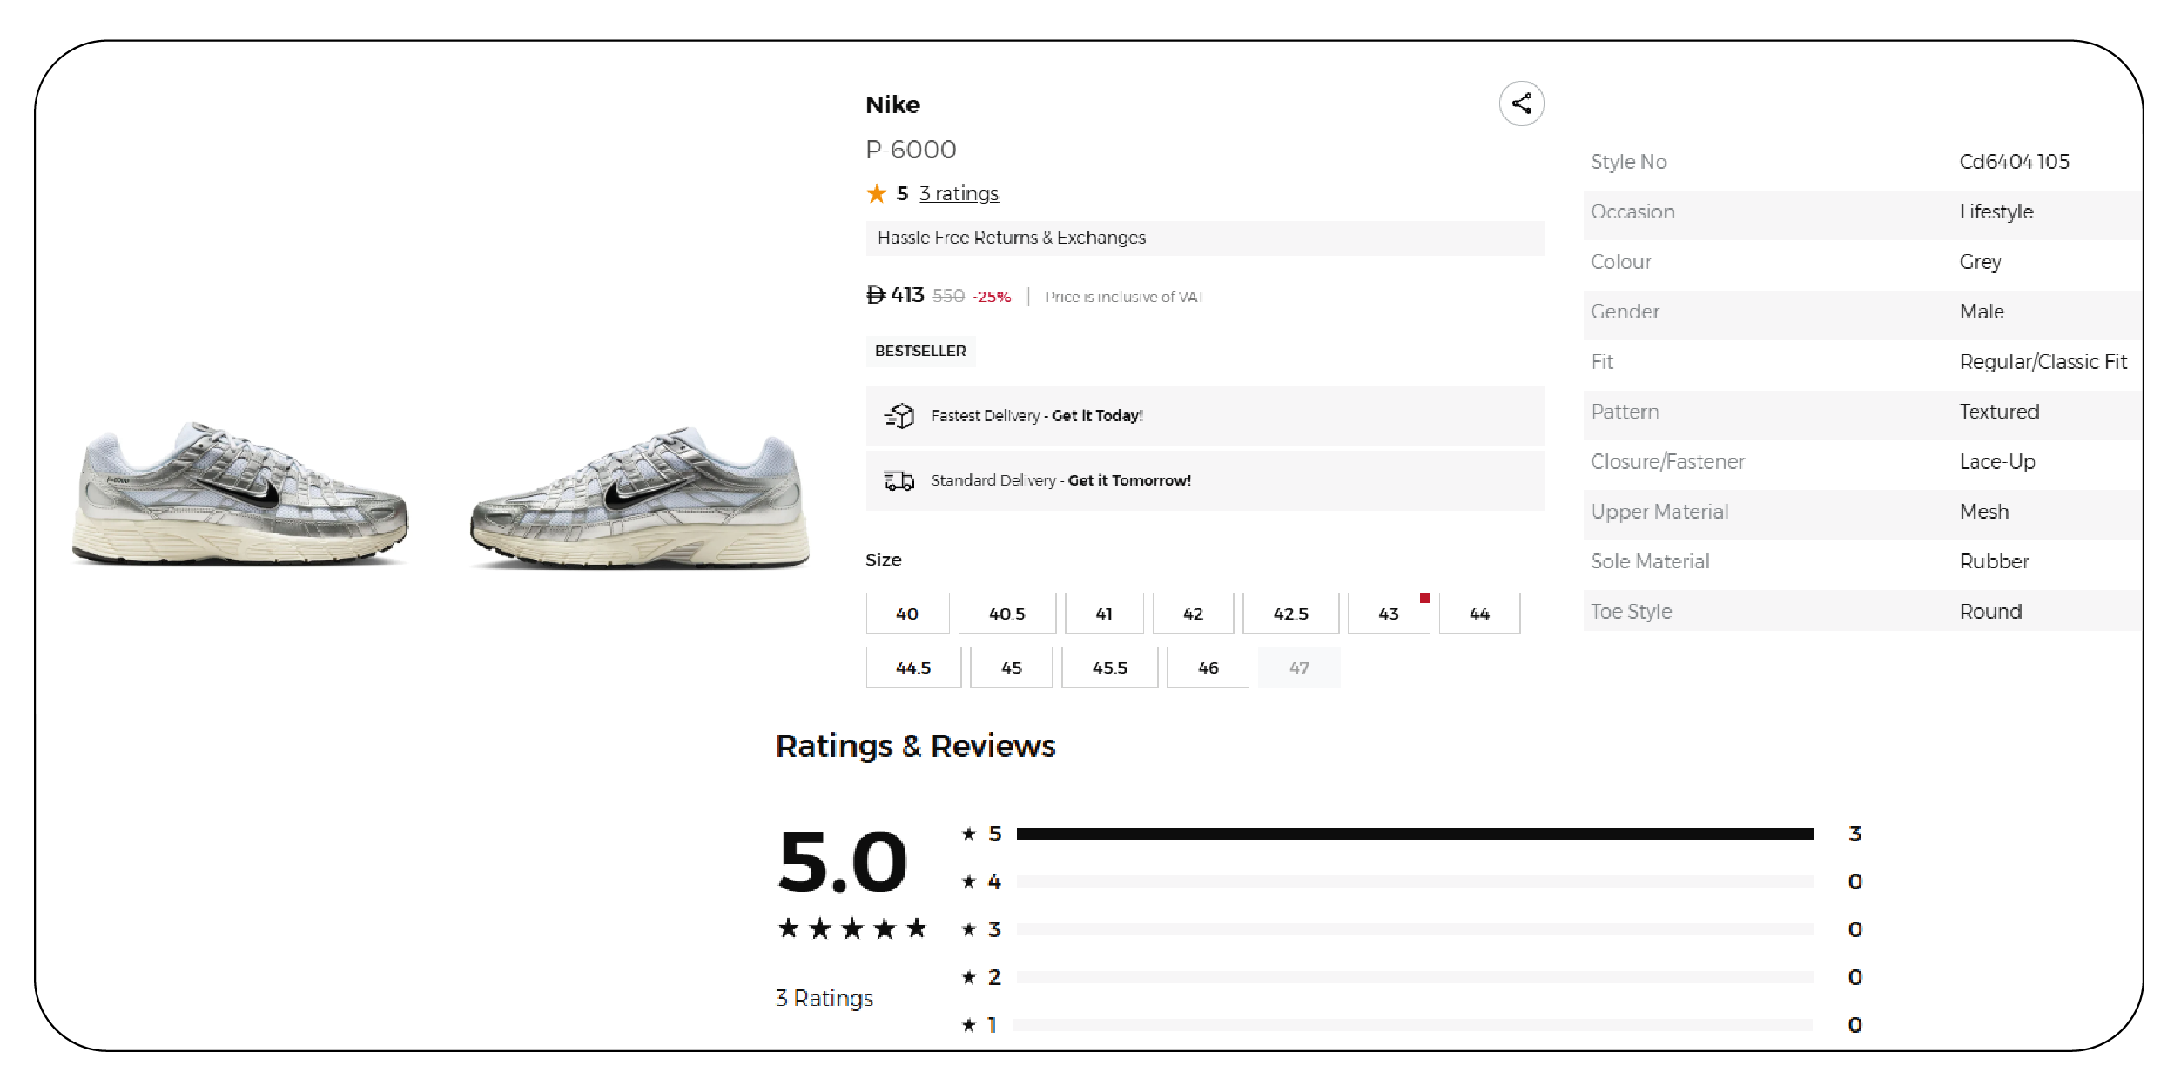Viewport: 2174px width, 1079px height.
Task: Click the share icon button
Action: 1521,104
